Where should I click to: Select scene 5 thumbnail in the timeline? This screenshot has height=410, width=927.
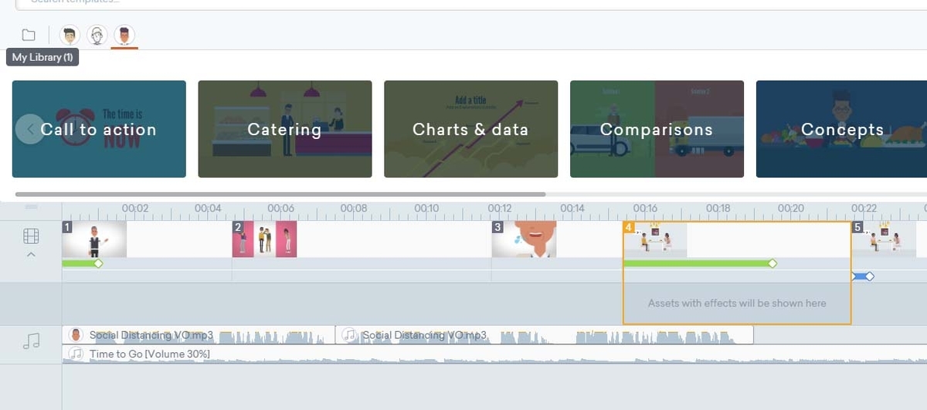pos(884,239)
